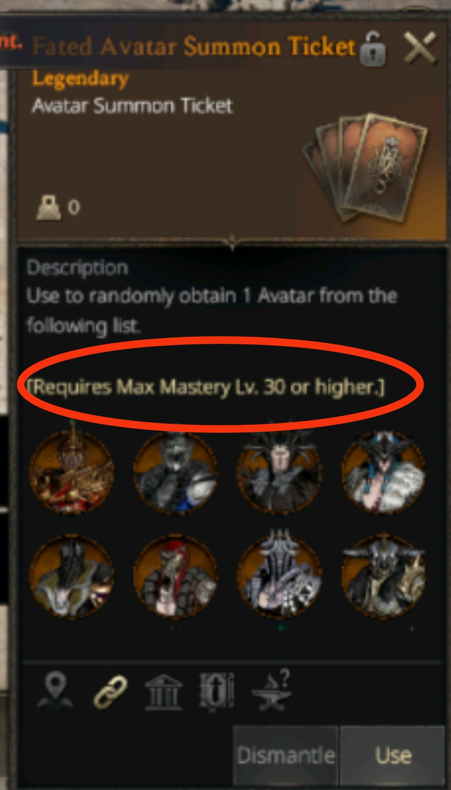Select the golden armored avatar portrait
Screen dimensions: 451x790
click(x=71, y=471)
